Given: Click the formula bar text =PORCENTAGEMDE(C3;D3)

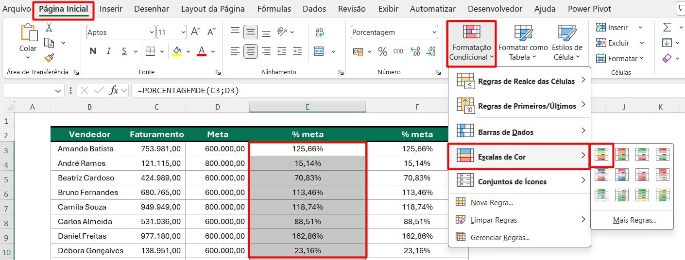Looking at the screenshot, I should (x=188, y=91).
